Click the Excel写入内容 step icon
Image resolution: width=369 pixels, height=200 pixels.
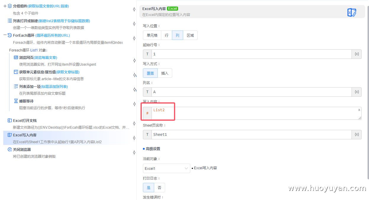click(x=10, y=135)
